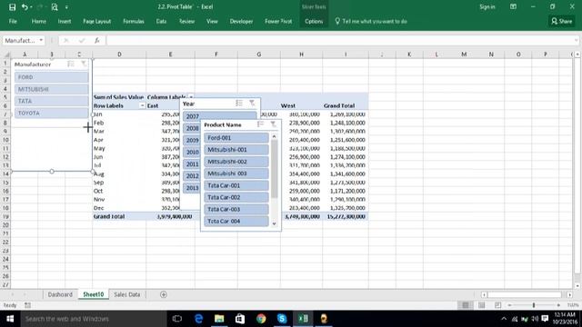Open the Column Labels filter dropdown
582x327 pixels.
191,97
